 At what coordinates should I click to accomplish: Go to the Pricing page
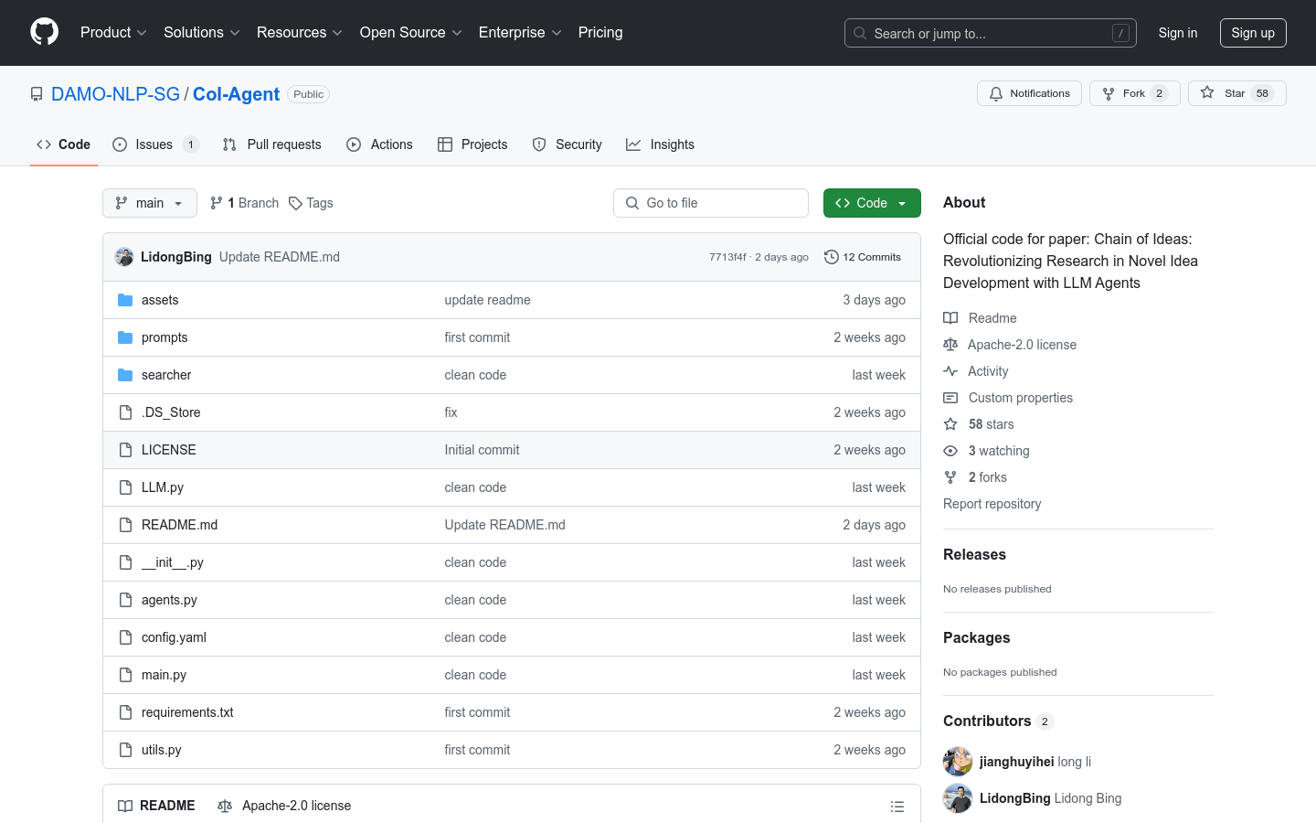coord(600,32)
